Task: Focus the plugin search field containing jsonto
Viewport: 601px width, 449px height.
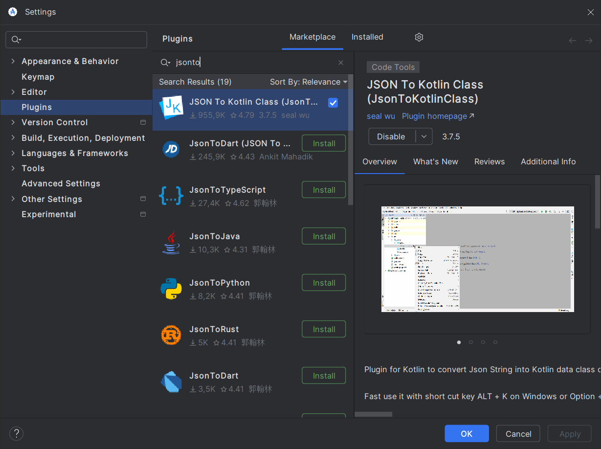Action: point(252,63)
